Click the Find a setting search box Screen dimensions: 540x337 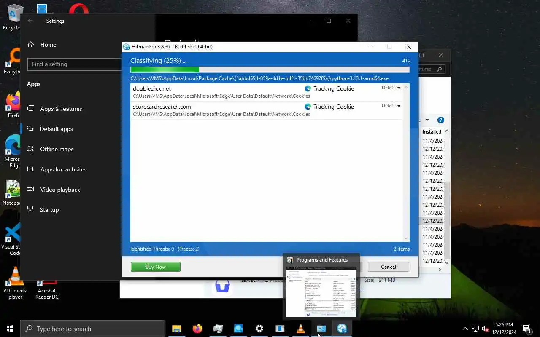click(74, 64)
